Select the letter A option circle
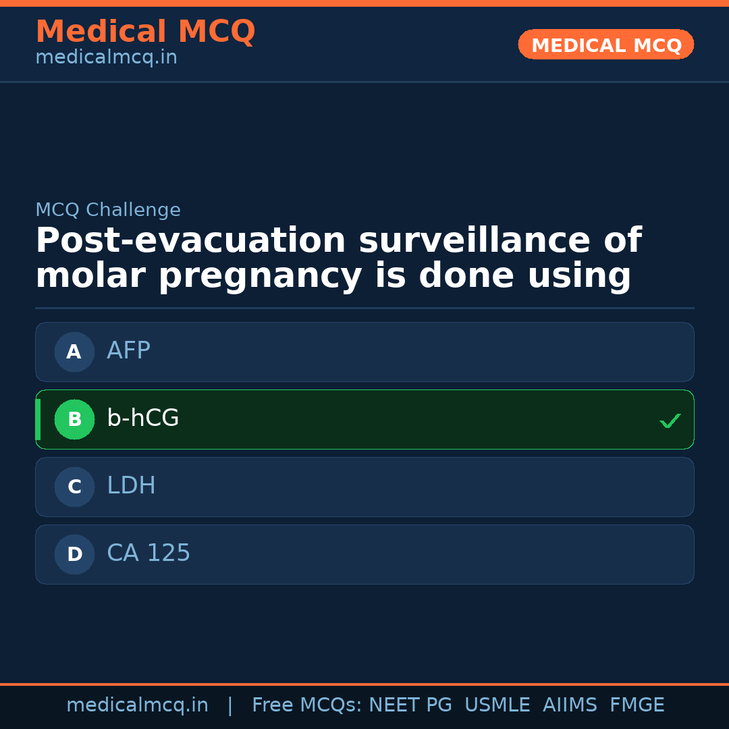Screen dimensions: 729x729 pyautogui.click(x=74, y=352)
